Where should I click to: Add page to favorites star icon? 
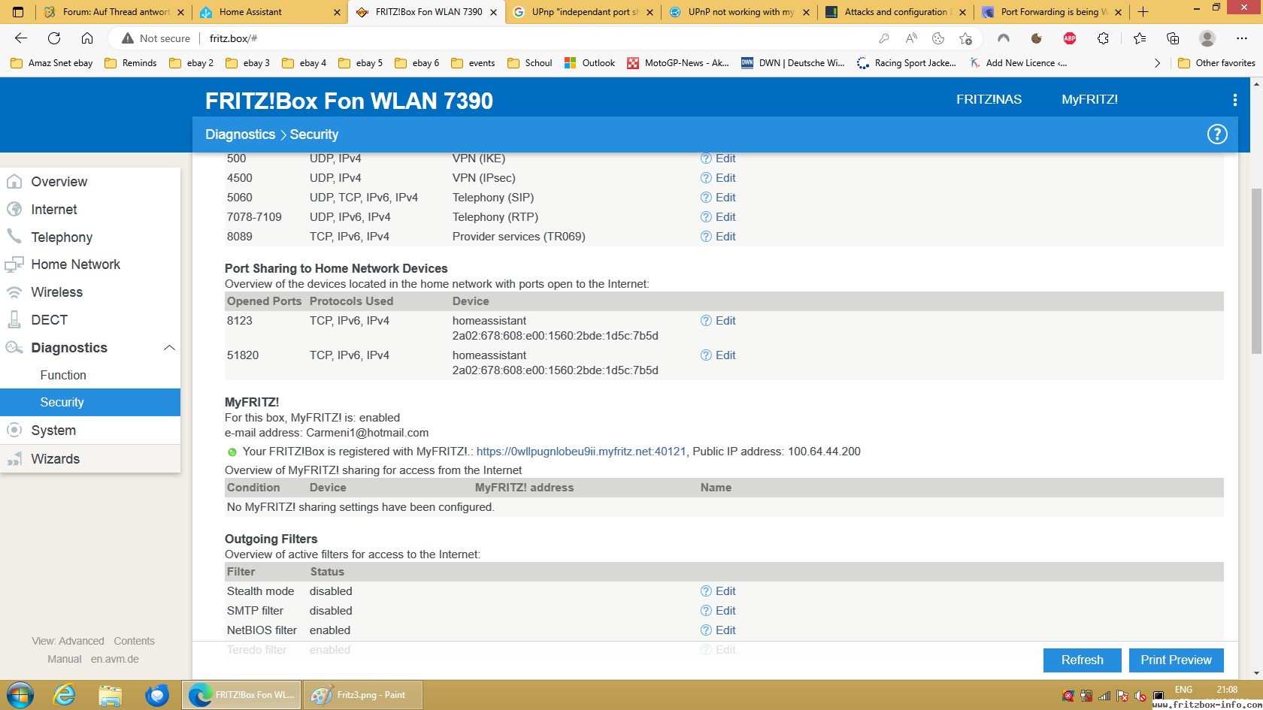click(965, 38)
